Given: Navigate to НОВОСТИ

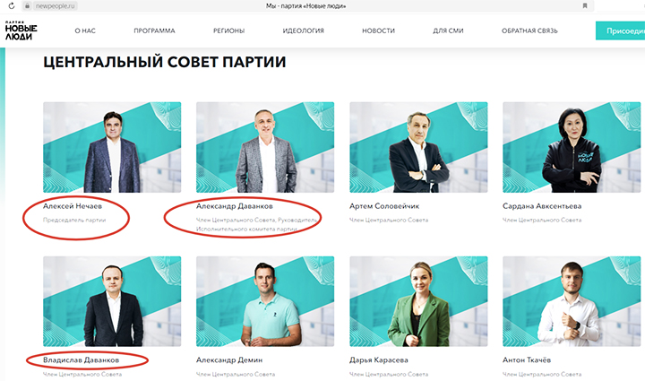Looking at the screenshot, I should [378, 30].
